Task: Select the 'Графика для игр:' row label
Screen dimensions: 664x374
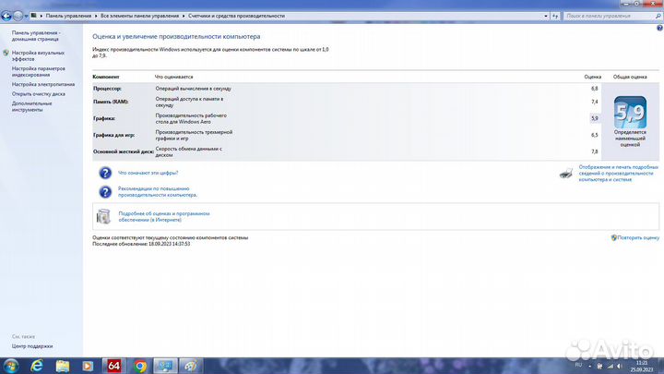Action: click(114, 135)
